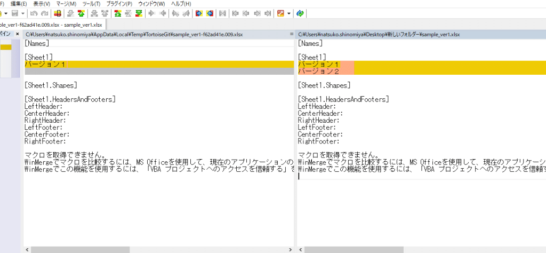546x253 pixels.
Task: Go to next difference icon
Action: tap(70, 13)
